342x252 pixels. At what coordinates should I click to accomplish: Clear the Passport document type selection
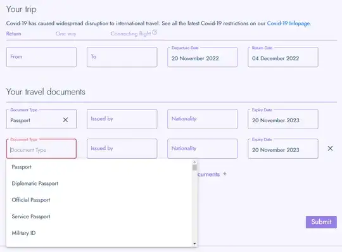[65, 120]
